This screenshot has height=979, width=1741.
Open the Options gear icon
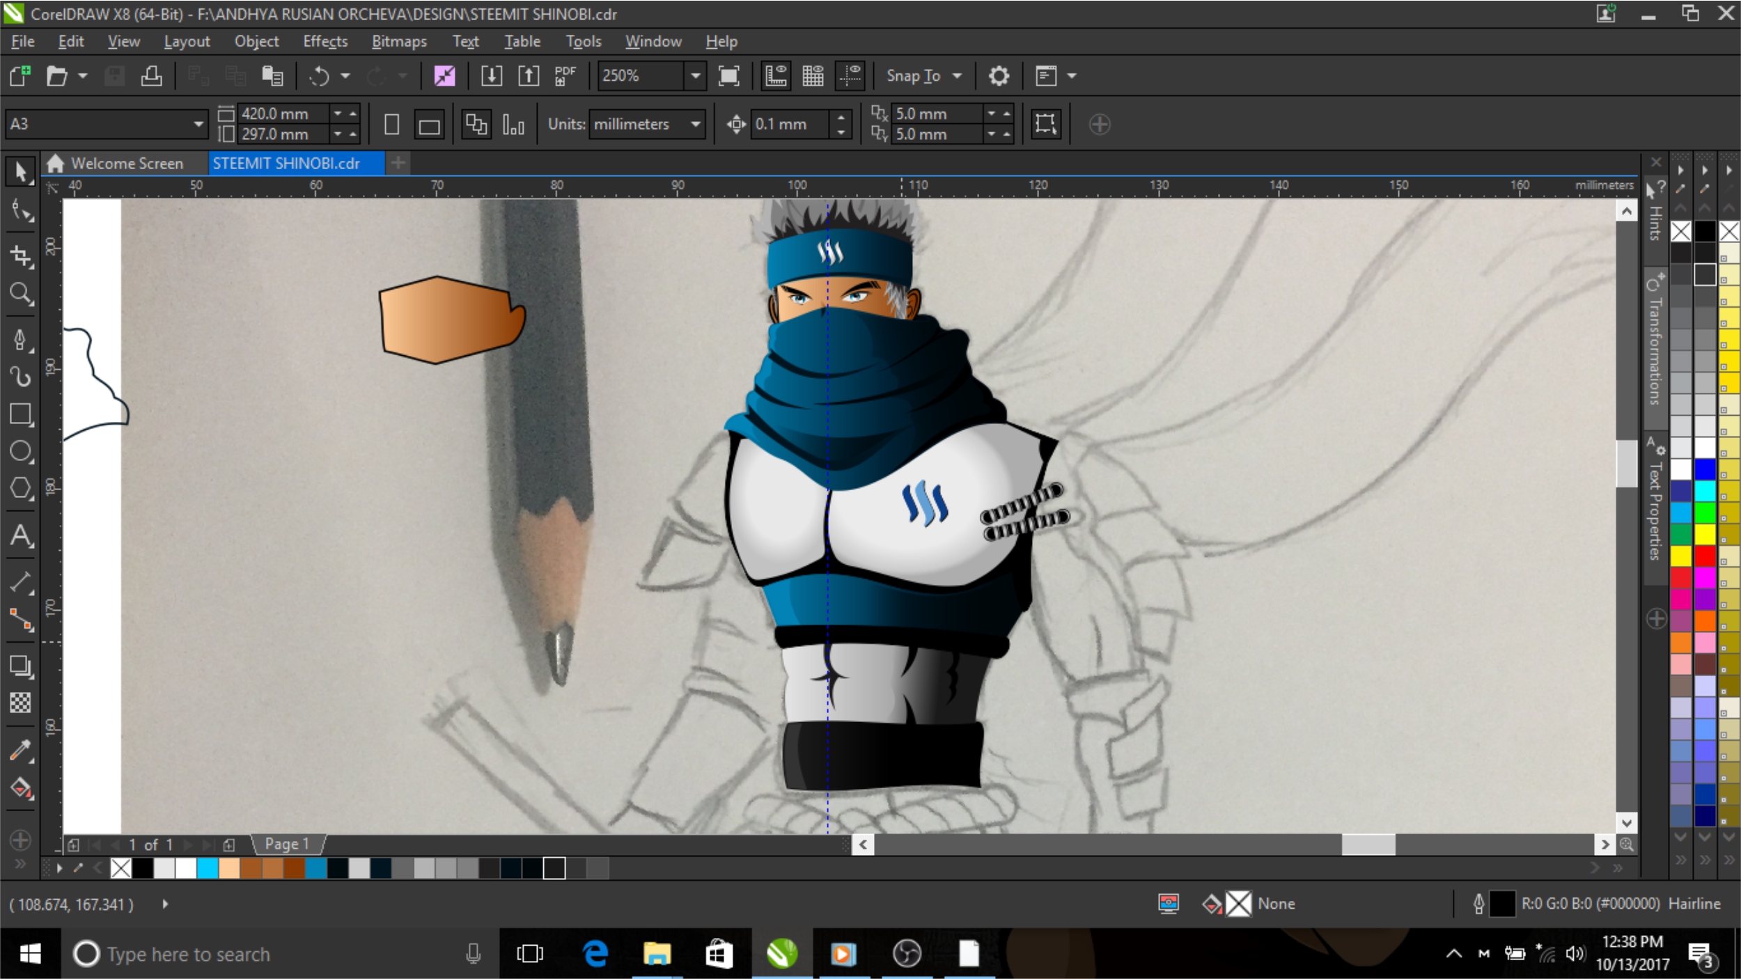(999, 75)
